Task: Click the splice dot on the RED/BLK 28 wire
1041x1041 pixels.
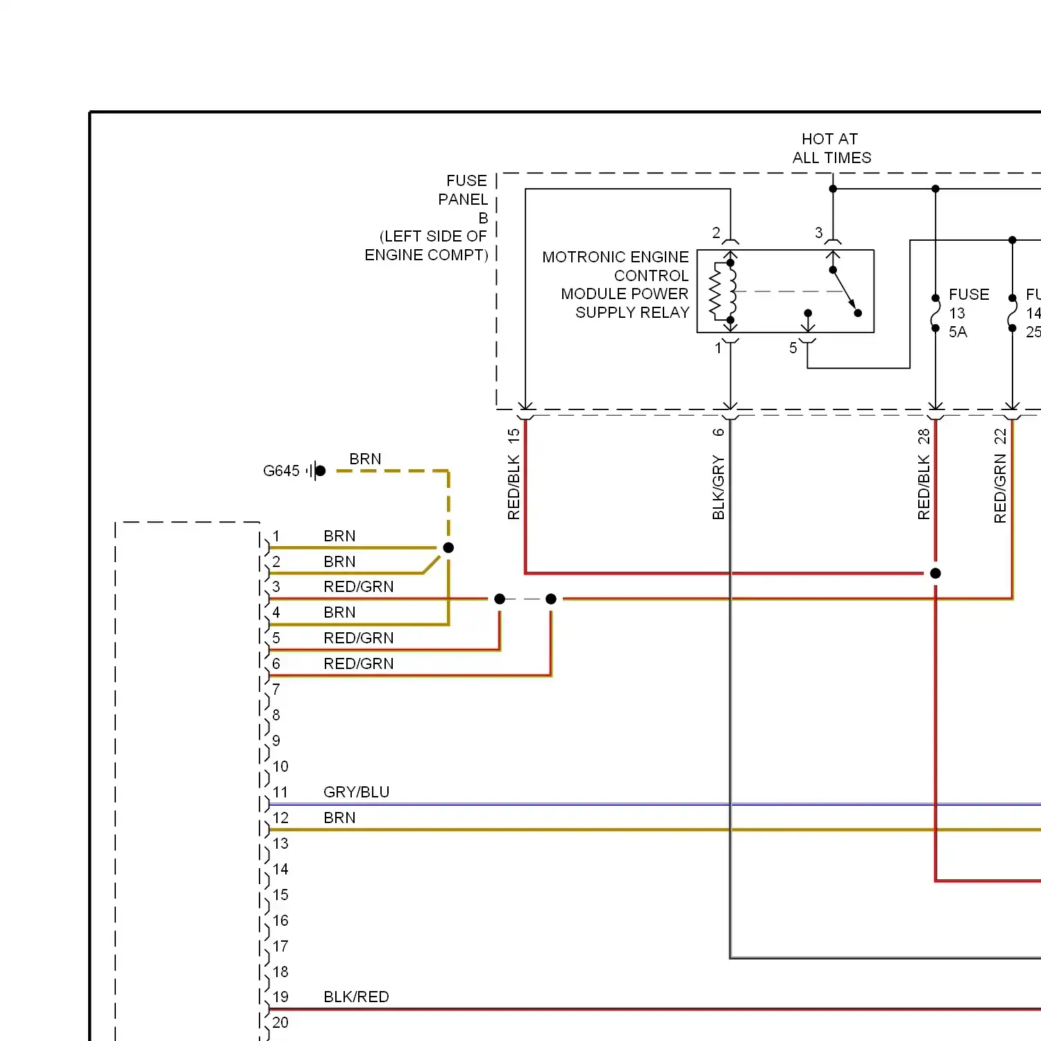Action: [x=936, y=573]
